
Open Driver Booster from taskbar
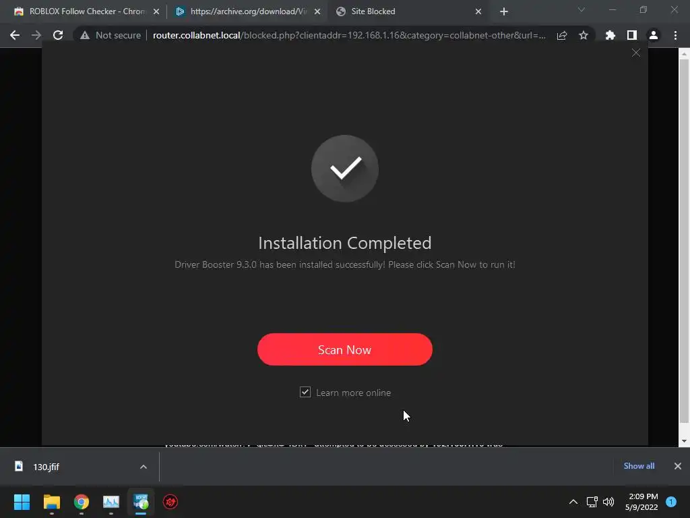pyautogui.click(x=170, y=502)
